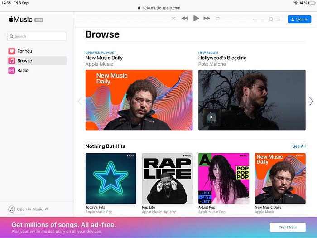Click the NEW ALBUM label
The width and height of the screenshot is (317, 238).
point(208,53)
